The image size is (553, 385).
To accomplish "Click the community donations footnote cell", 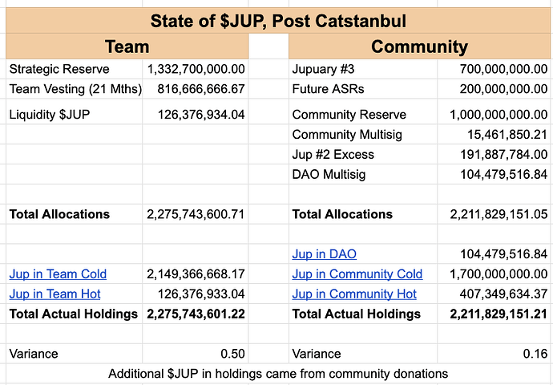I will pyautogui.click(x=278, y=374).
